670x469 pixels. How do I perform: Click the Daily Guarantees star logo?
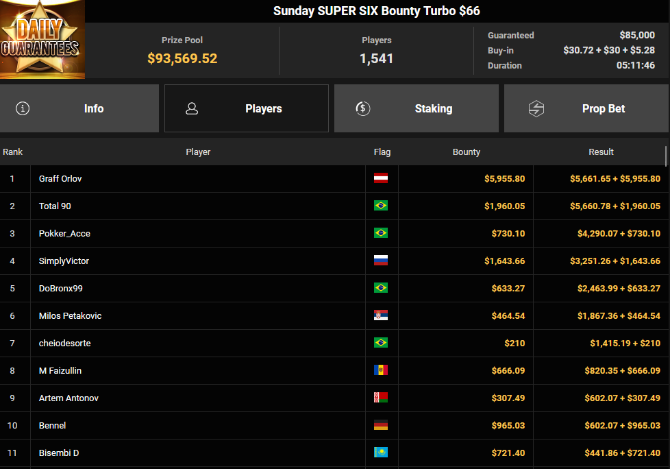coord(42,39)
